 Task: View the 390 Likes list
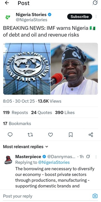65,113
